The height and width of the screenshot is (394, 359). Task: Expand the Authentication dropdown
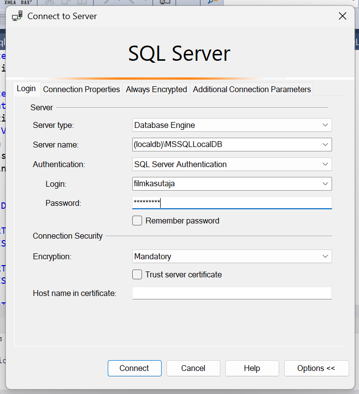point(325,164)
